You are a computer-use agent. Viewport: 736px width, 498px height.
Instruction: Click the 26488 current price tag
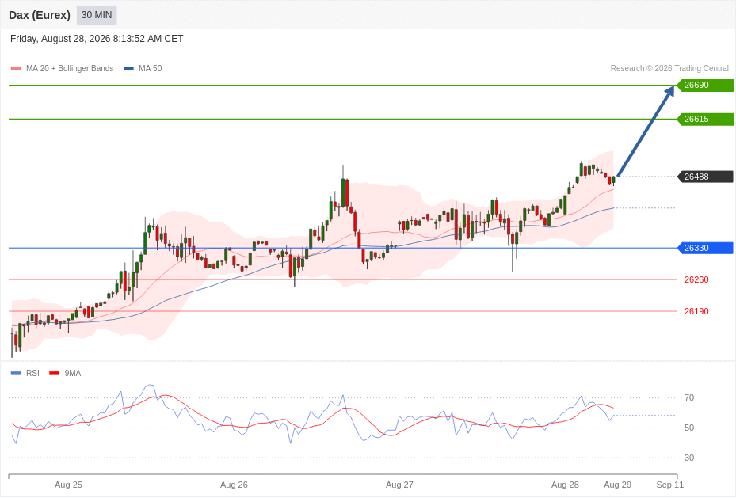coord(705,177)
